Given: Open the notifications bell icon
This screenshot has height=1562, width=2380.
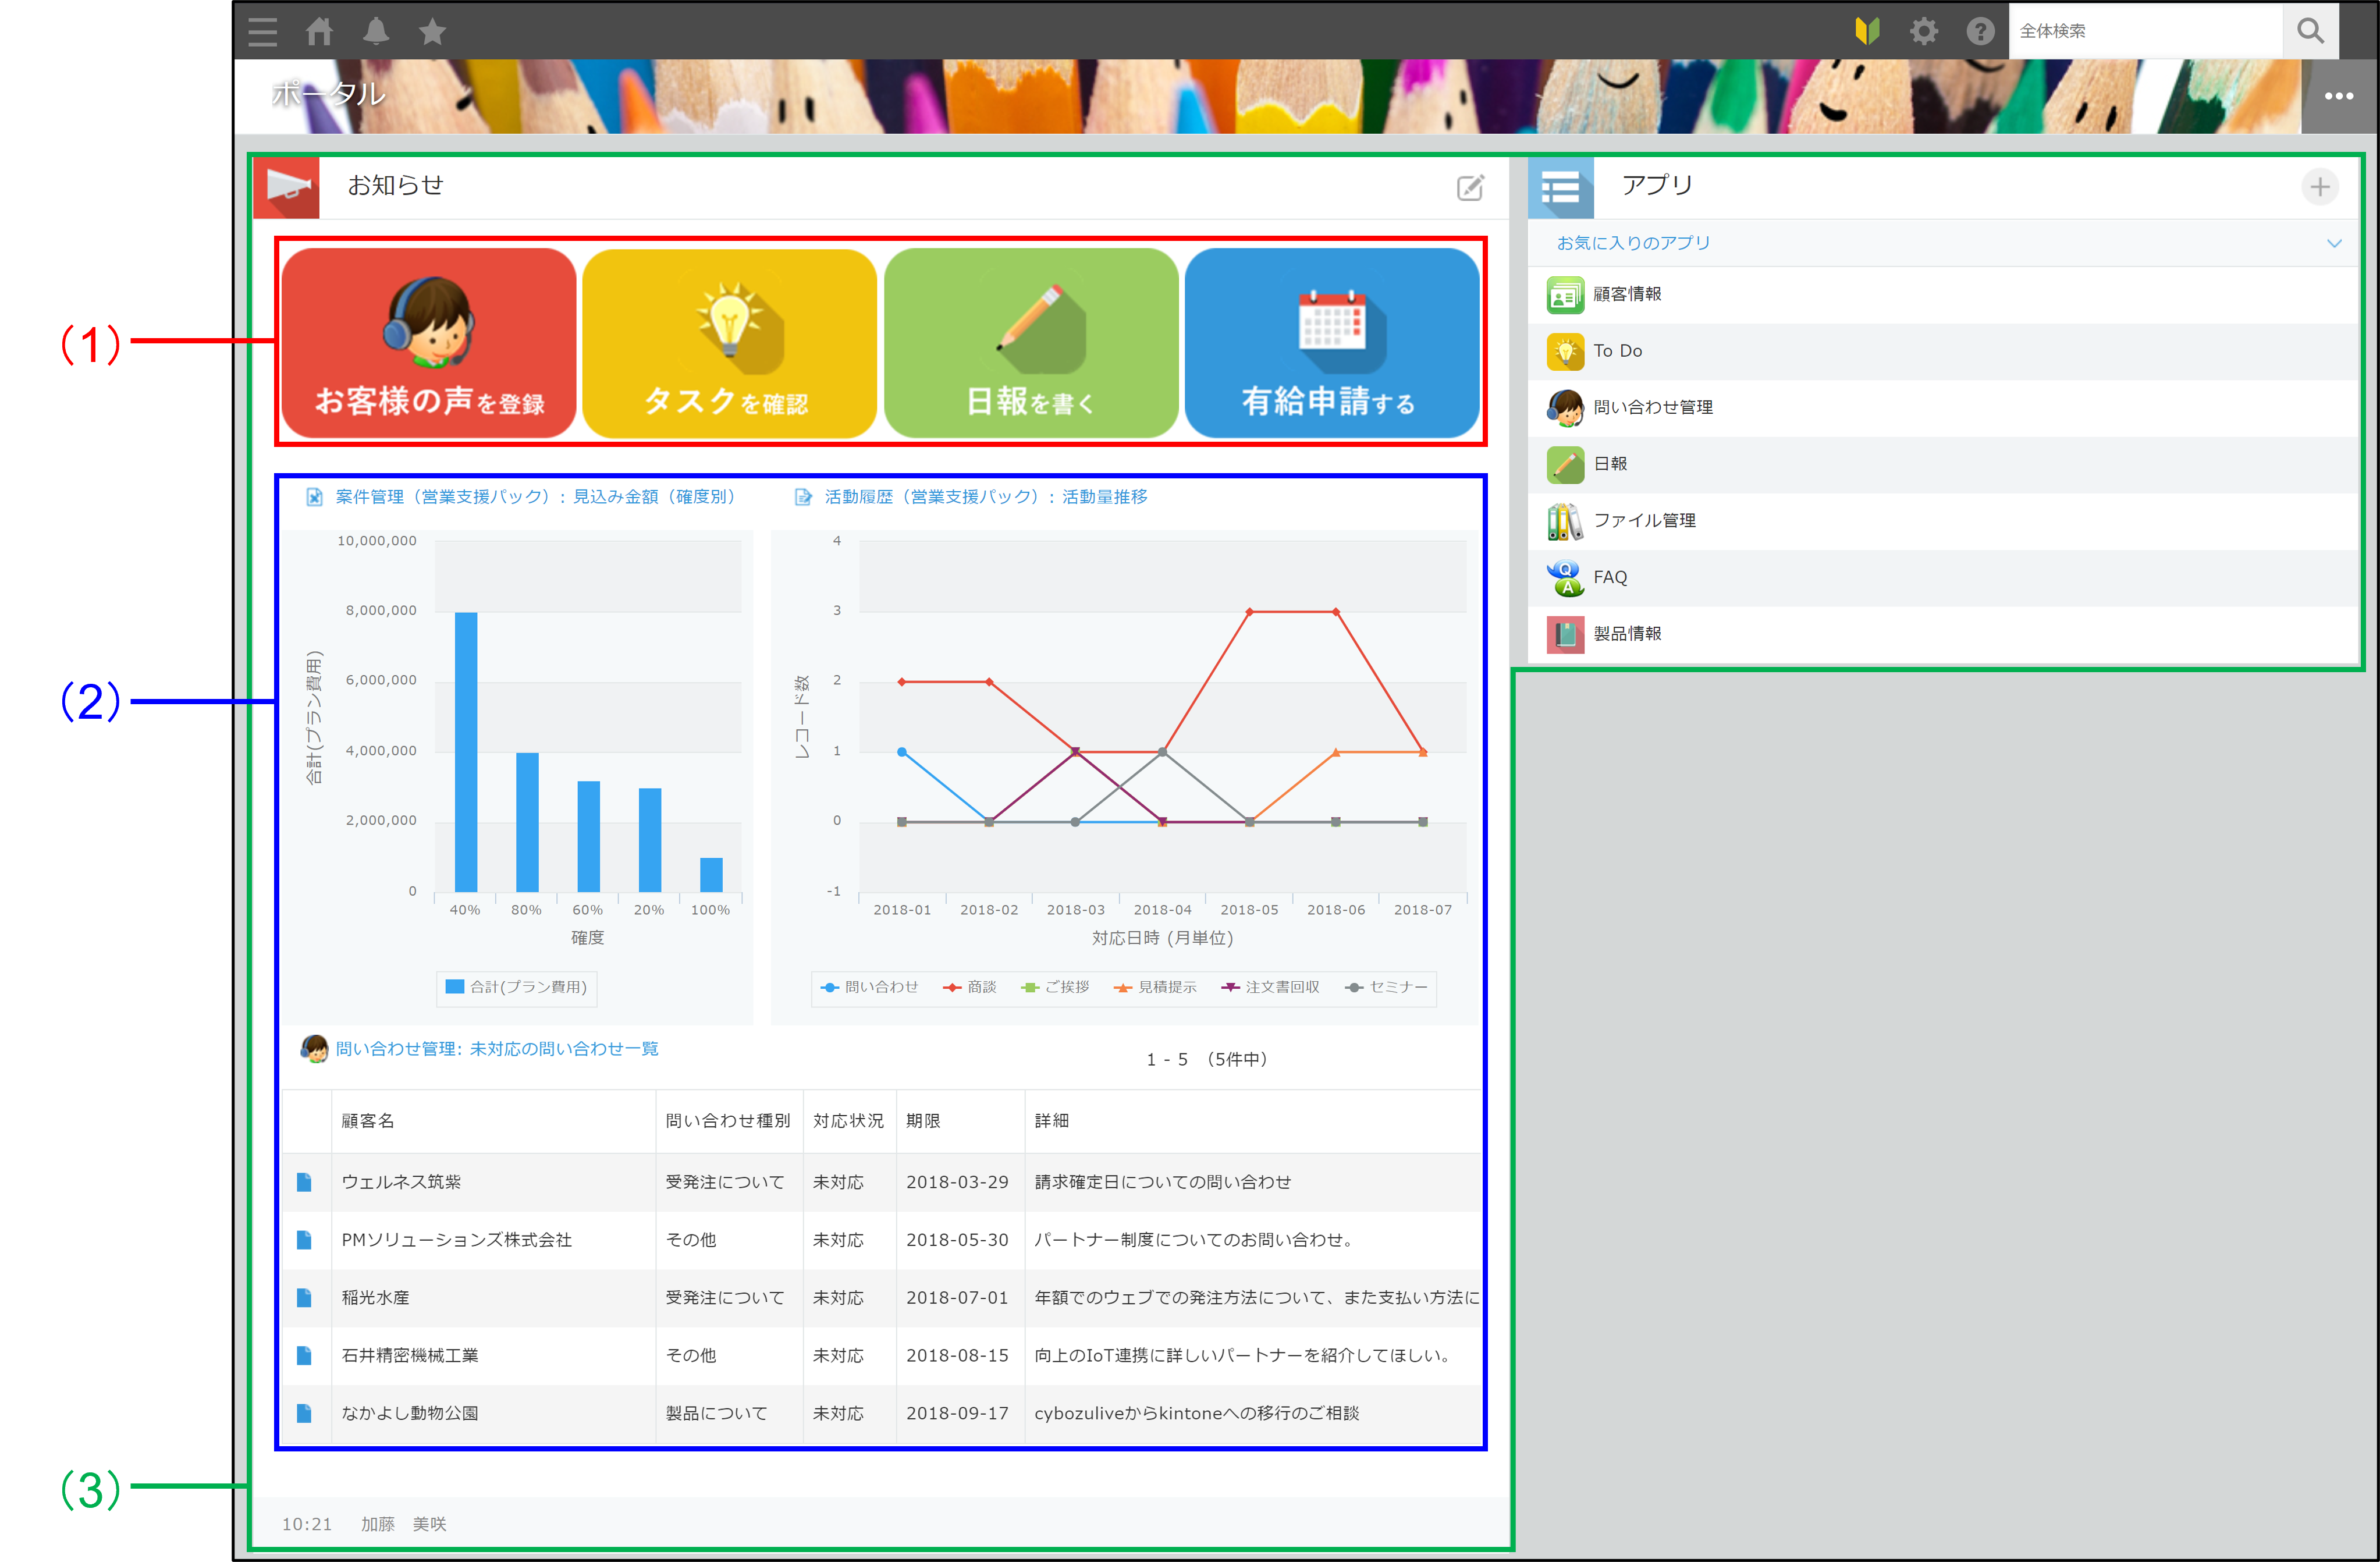Looking at the screenshot, I should click(x=376, y=31).
